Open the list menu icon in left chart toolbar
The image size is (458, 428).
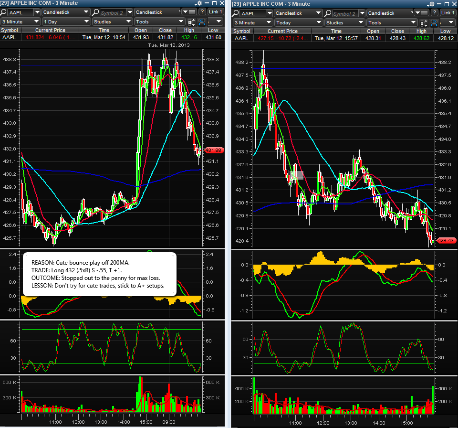tap(189, 12)
